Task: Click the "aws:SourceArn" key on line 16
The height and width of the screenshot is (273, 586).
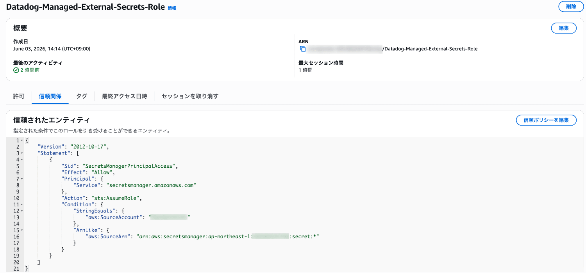Action: 107,237
